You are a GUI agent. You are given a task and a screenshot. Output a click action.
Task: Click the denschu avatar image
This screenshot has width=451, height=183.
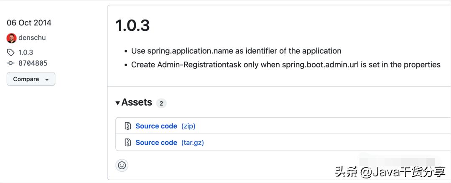pos(12,38)
